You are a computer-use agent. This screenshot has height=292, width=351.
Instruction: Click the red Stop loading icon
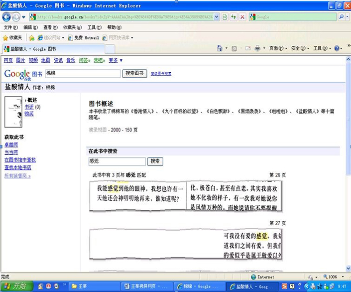(242, 17)
